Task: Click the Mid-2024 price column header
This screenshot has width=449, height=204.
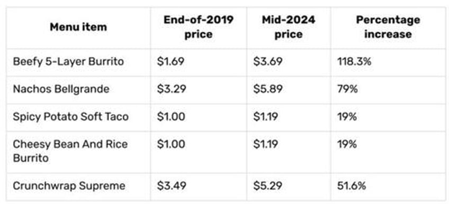Action: coord(289,27)
